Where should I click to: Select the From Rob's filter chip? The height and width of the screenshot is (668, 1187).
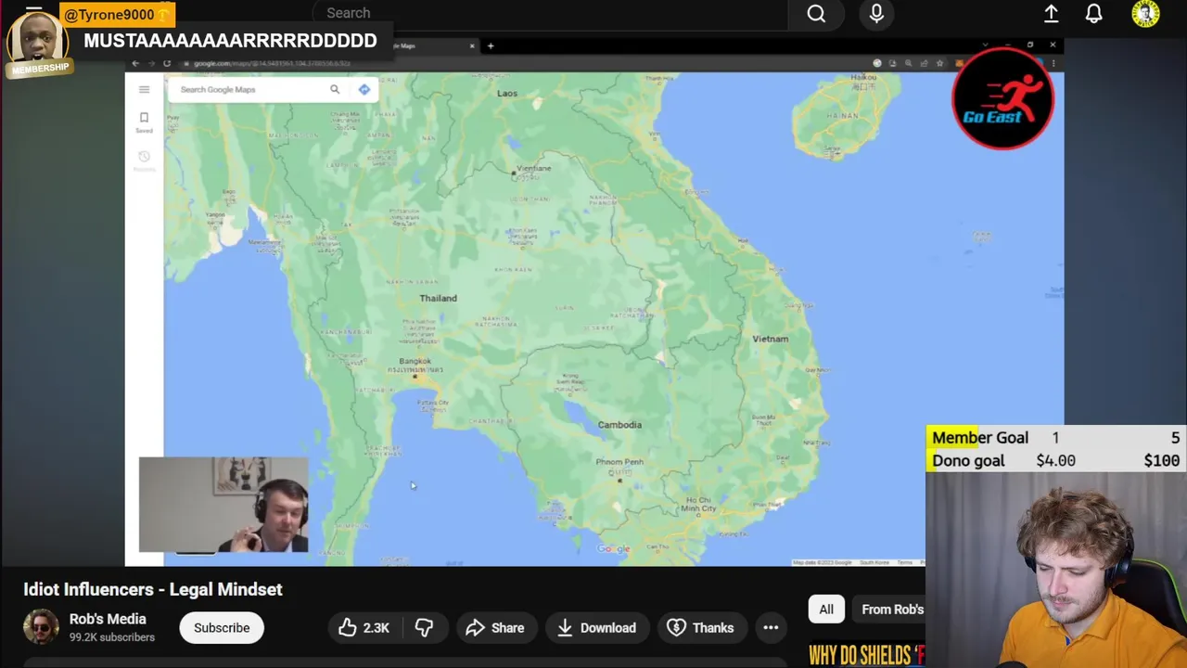click(x=892, y=610)
